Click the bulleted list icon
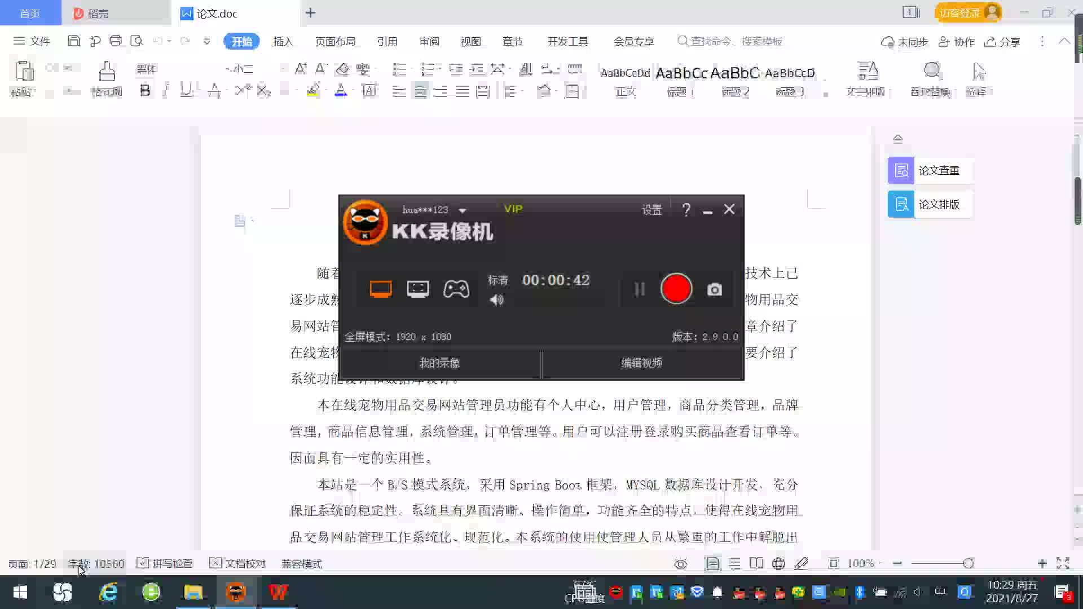 point(399,69)
